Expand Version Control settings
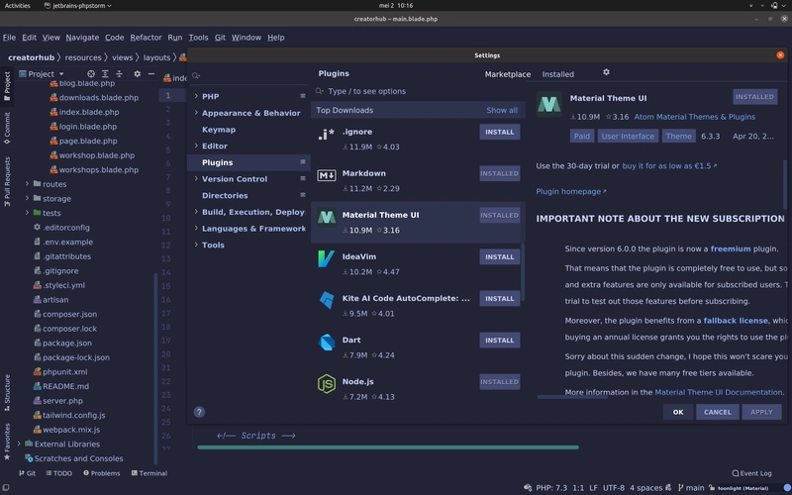The width and height of the screenshot is (792, 495). coord(196,178)
